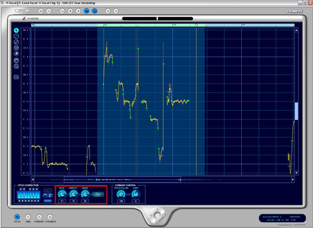Toggle the B note checkbox below keyboard
Screen dimensions: 313x228
38,201
